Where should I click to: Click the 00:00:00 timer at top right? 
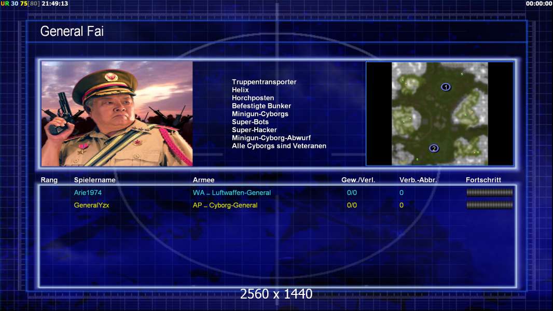539,4
